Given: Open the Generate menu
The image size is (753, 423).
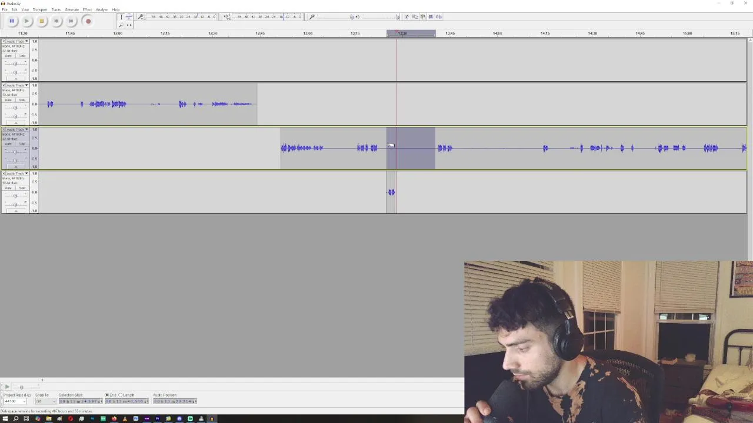Looking at the screenshot, I should [x=72, y=9].
